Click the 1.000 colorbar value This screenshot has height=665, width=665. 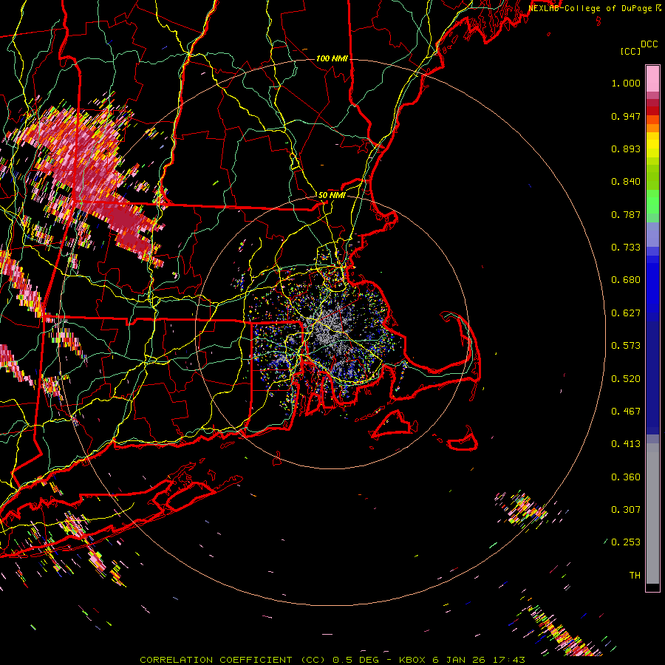(x=626, y=83)
